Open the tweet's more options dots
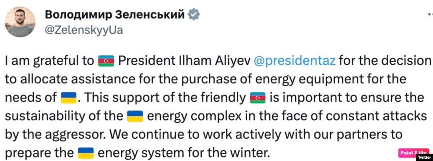Viewport: 433px width, 161px height. click(430, 17)
